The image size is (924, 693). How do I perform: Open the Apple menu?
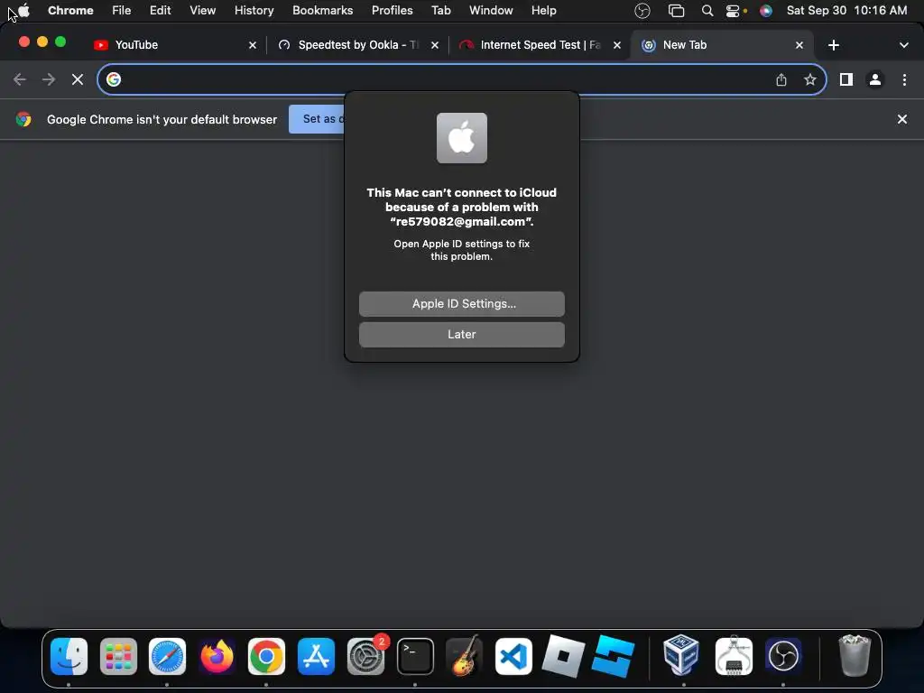23,11
